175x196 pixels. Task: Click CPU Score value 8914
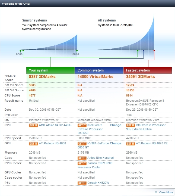[129, 95]
